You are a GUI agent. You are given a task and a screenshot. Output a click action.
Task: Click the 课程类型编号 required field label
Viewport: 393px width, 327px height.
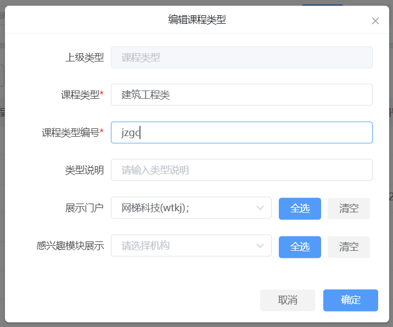[x=72, y=132]
